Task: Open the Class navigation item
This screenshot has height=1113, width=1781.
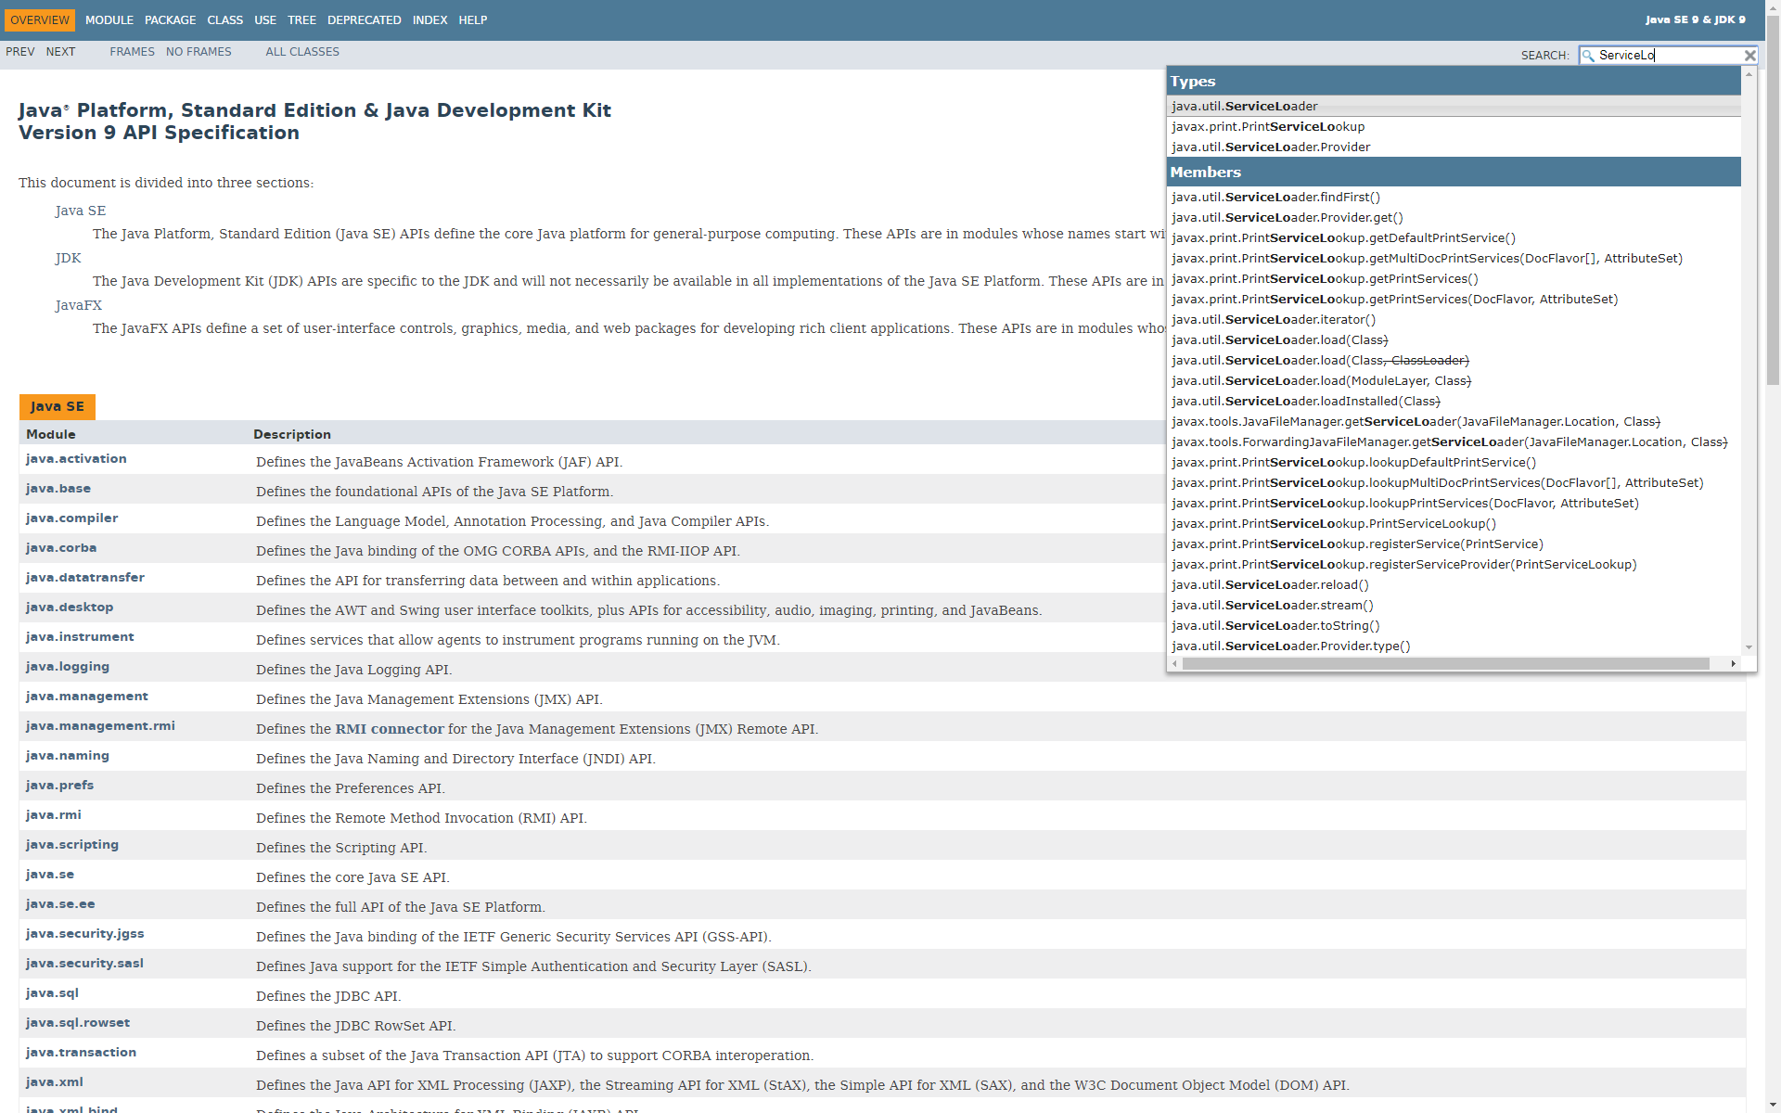Action: [x=224, y=19]
